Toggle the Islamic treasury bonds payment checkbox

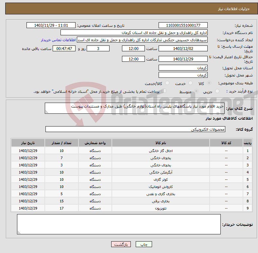(x=164, y=91)
